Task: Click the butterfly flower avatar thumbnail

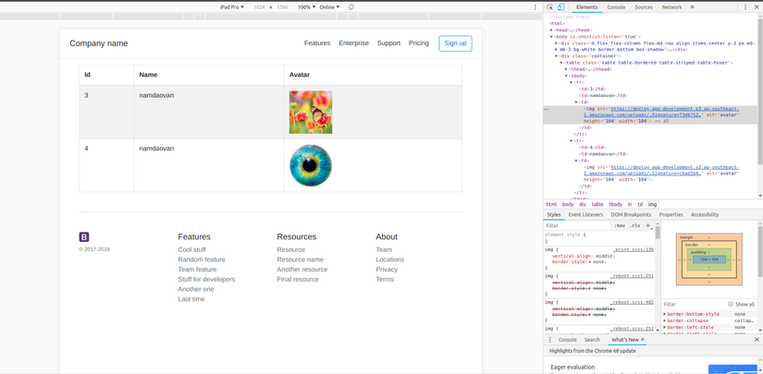Action: coord(311,113)
